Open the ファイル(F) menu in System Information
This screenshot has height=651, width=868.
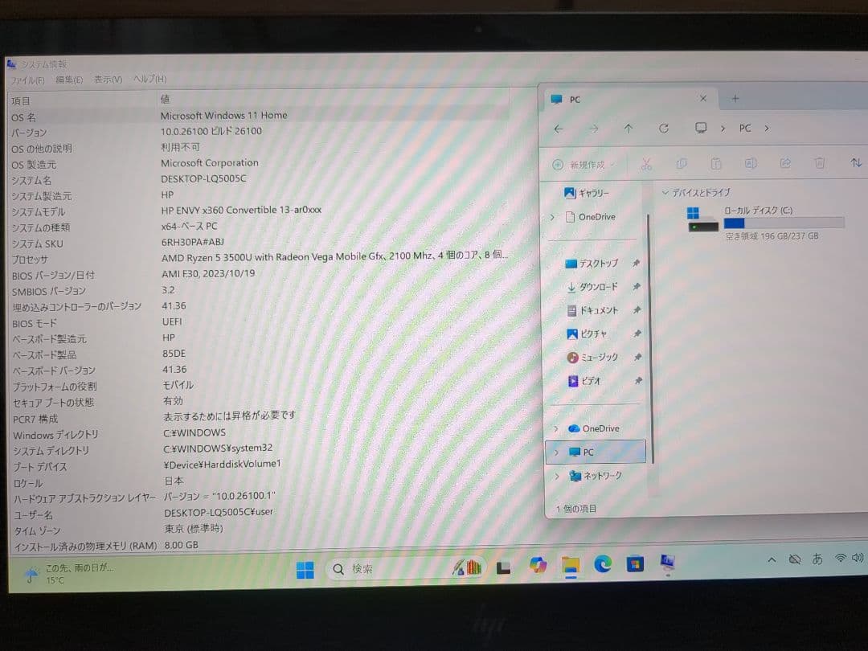(x=27, y=80)
